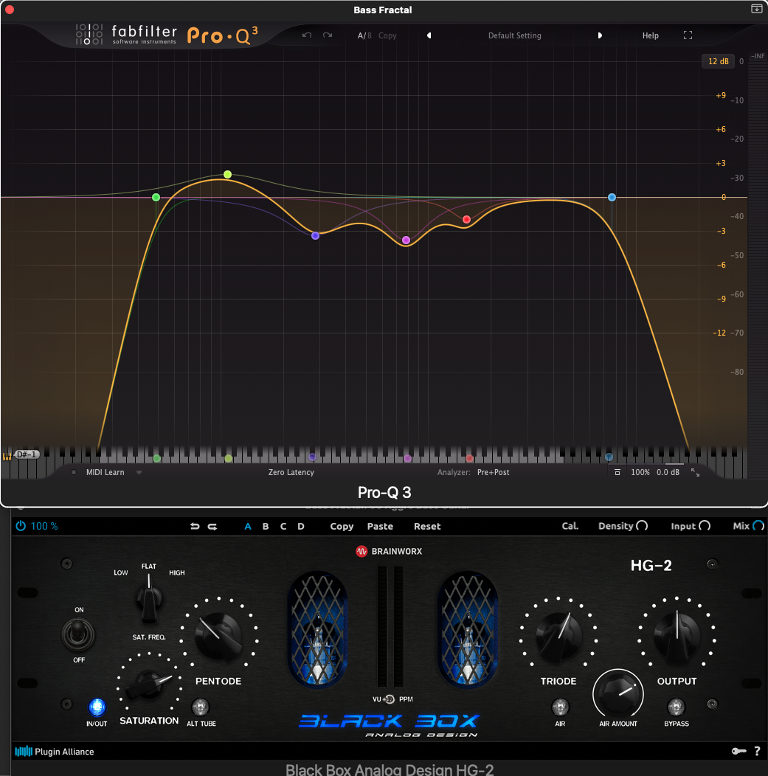This screenshot has width=768, height=776.
Task: Select the blue low-pass EQ band node
Action: [x=612, y=197]
